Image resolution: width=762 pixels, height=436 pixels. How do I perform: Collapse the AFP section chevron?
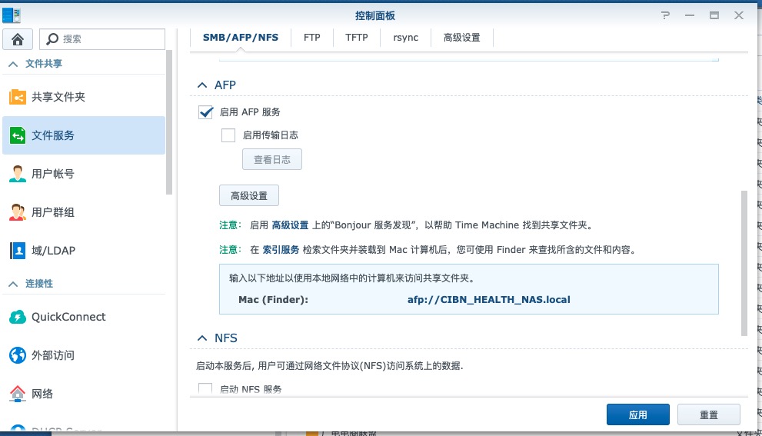tap(202, 85)
